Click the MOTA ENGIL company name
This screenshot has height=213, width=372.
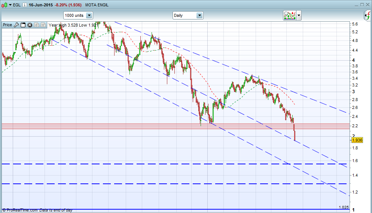coord(97,5)
